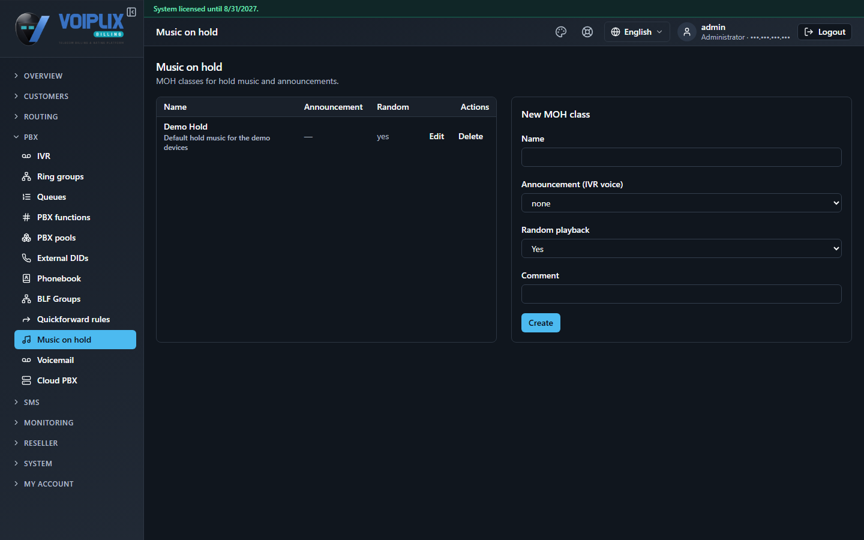Open Ring groups page
864x540 pixels.
pyautogui.click(x=75, y=176)
